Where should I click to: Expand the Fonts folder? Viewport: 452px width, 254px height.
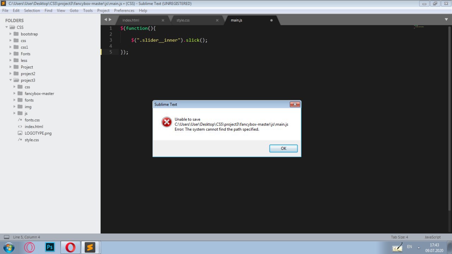(x=11, y=54)
